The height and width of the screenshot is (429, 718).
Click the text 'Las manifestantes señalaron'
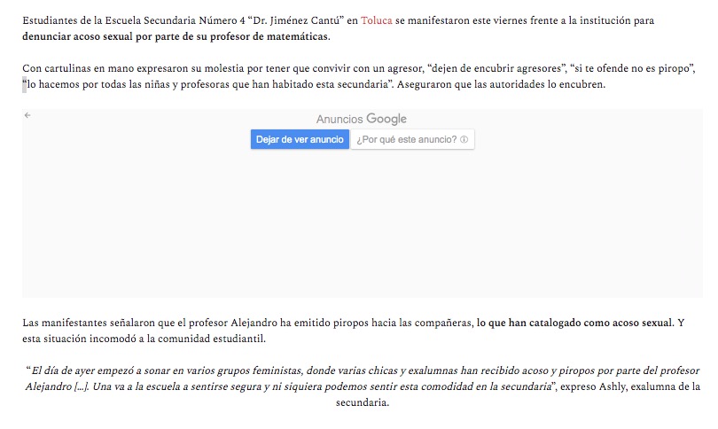(x=89, y=323)
